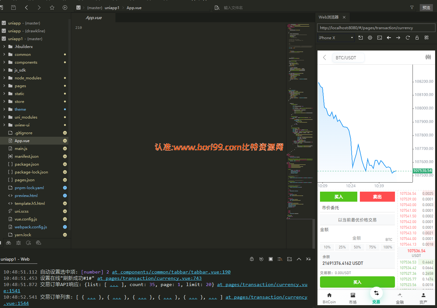Open the BTC/USDT pair selector
The image size is (437, 308).
coord(348,58)
